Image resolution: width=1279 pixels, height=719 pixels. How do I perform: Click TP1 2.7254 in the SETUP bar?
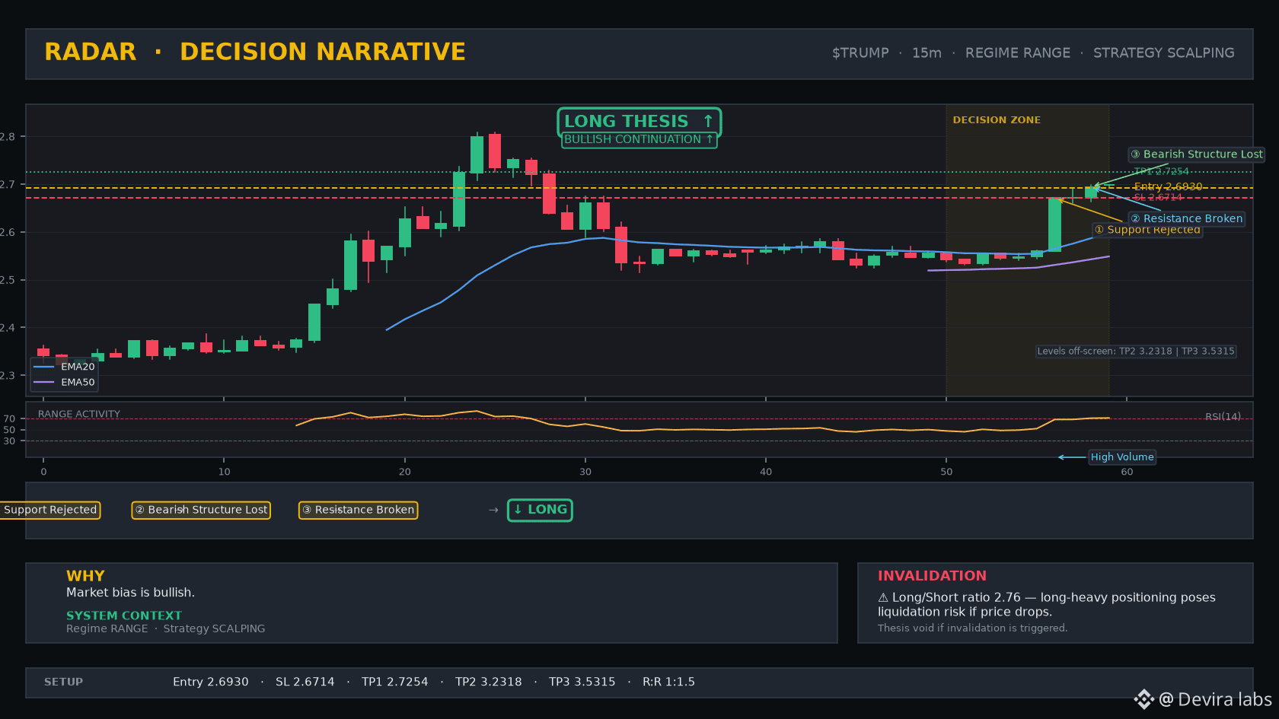(x=395, y=682)
